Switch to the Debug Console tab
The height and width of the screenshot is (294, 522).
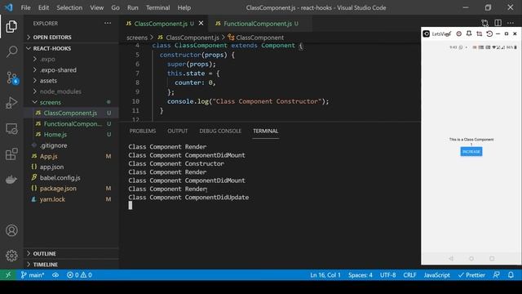tap(220, 131)
